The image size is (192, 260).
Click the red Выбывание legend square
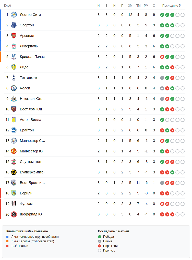7,246
